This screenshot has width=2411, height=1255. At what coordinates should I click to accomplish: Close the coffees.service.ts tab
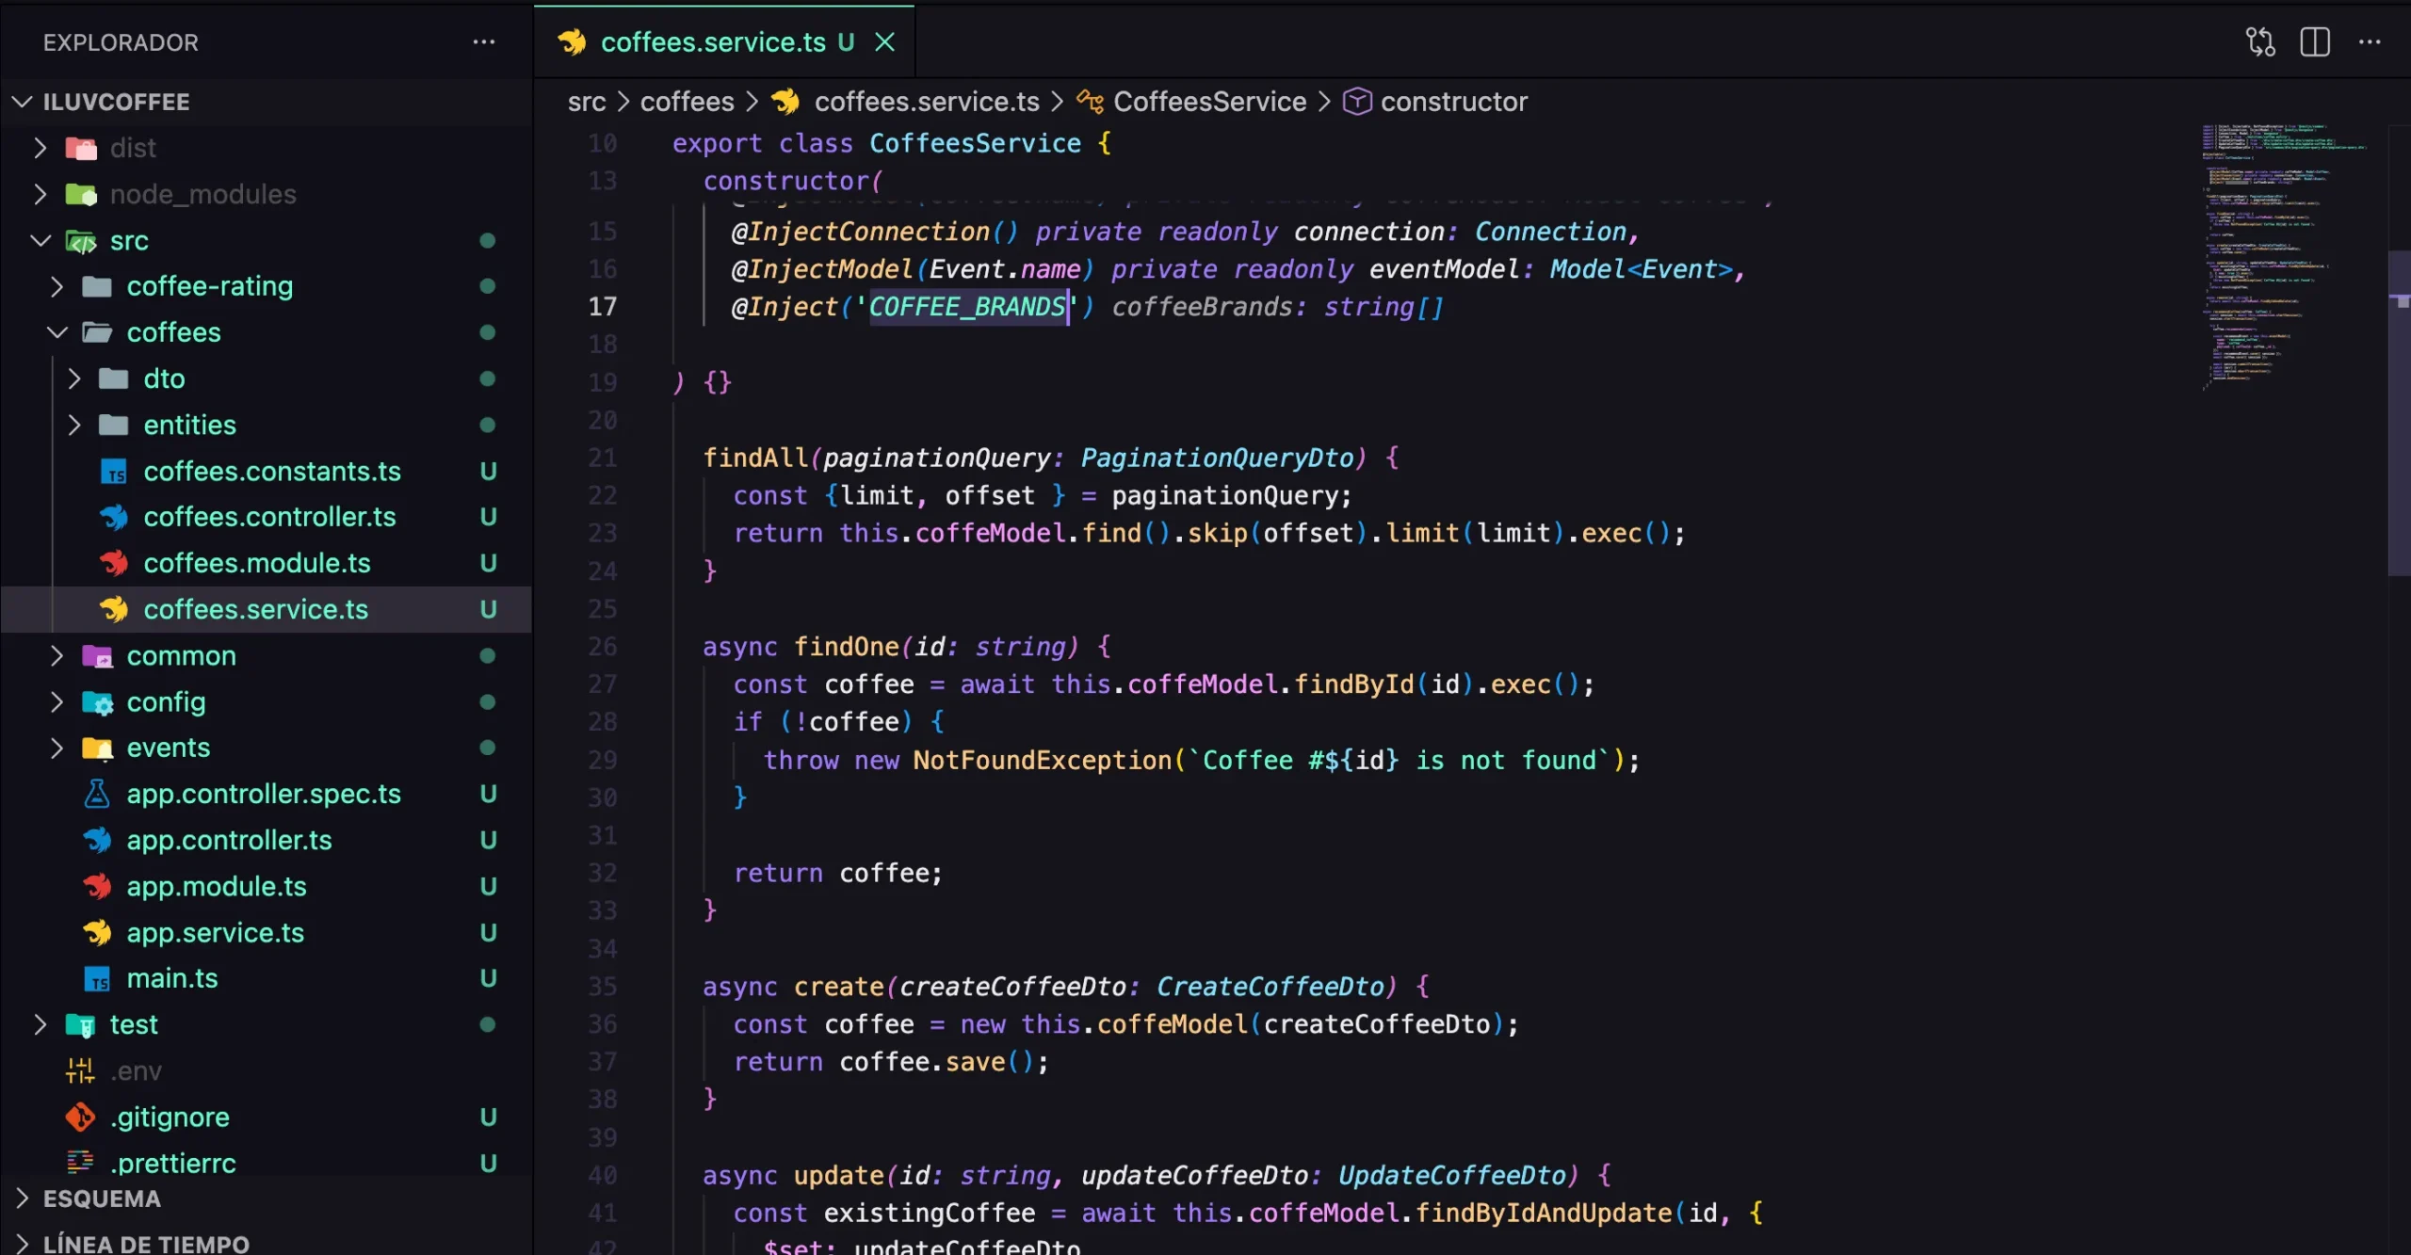884,42
